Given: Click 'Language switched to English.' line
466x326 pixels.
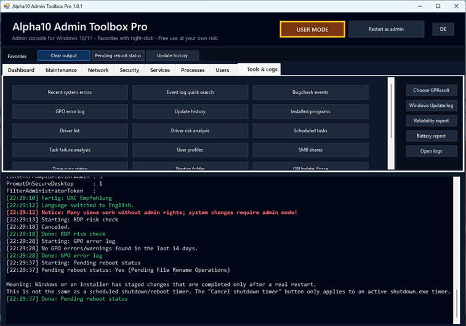Looking at the screenshot, I should click(x=70, y=205).
